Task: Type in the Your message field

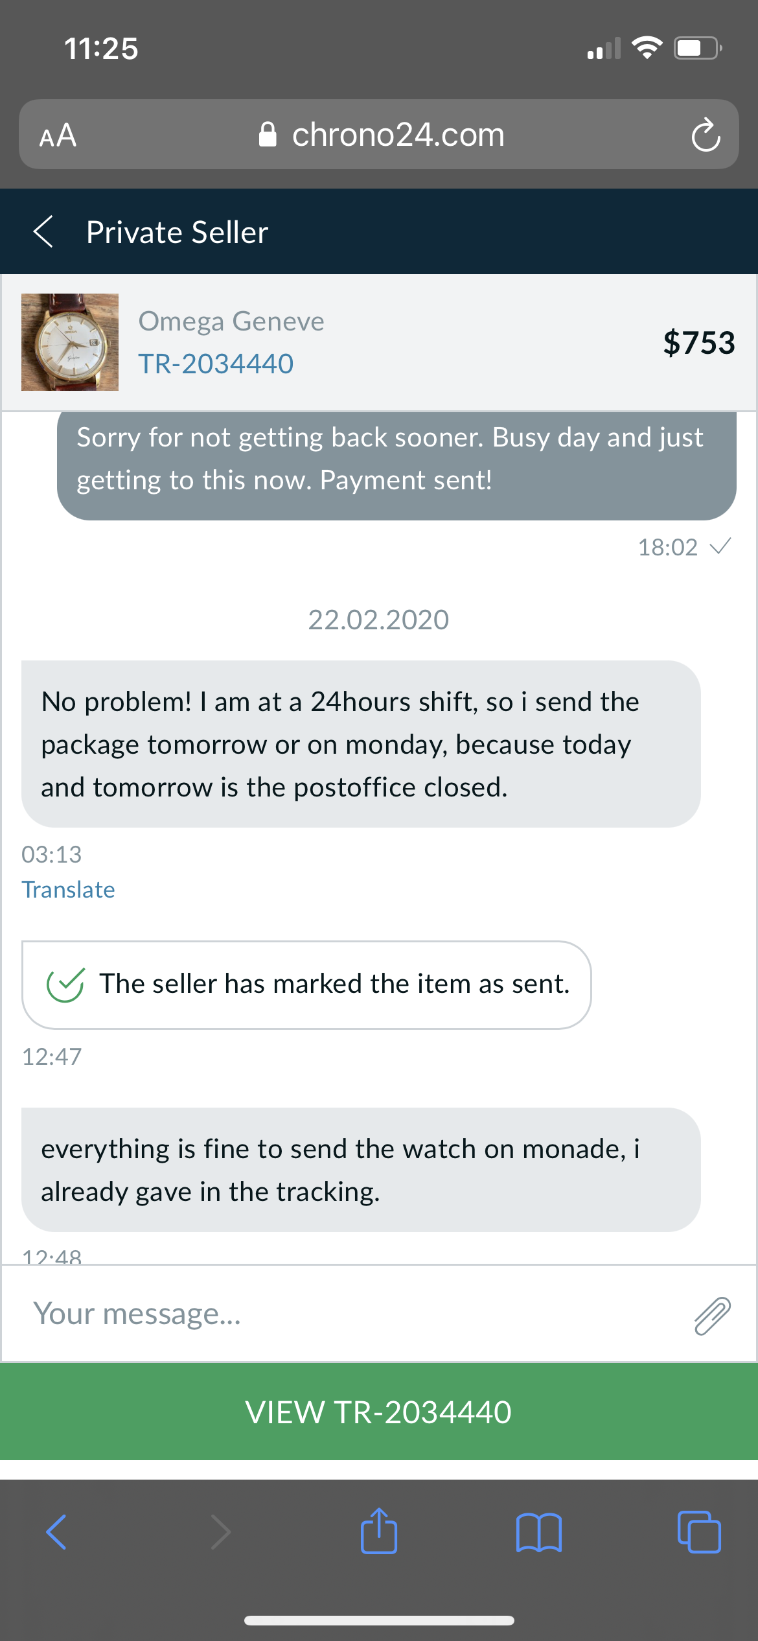Action: pos(350,1314)
